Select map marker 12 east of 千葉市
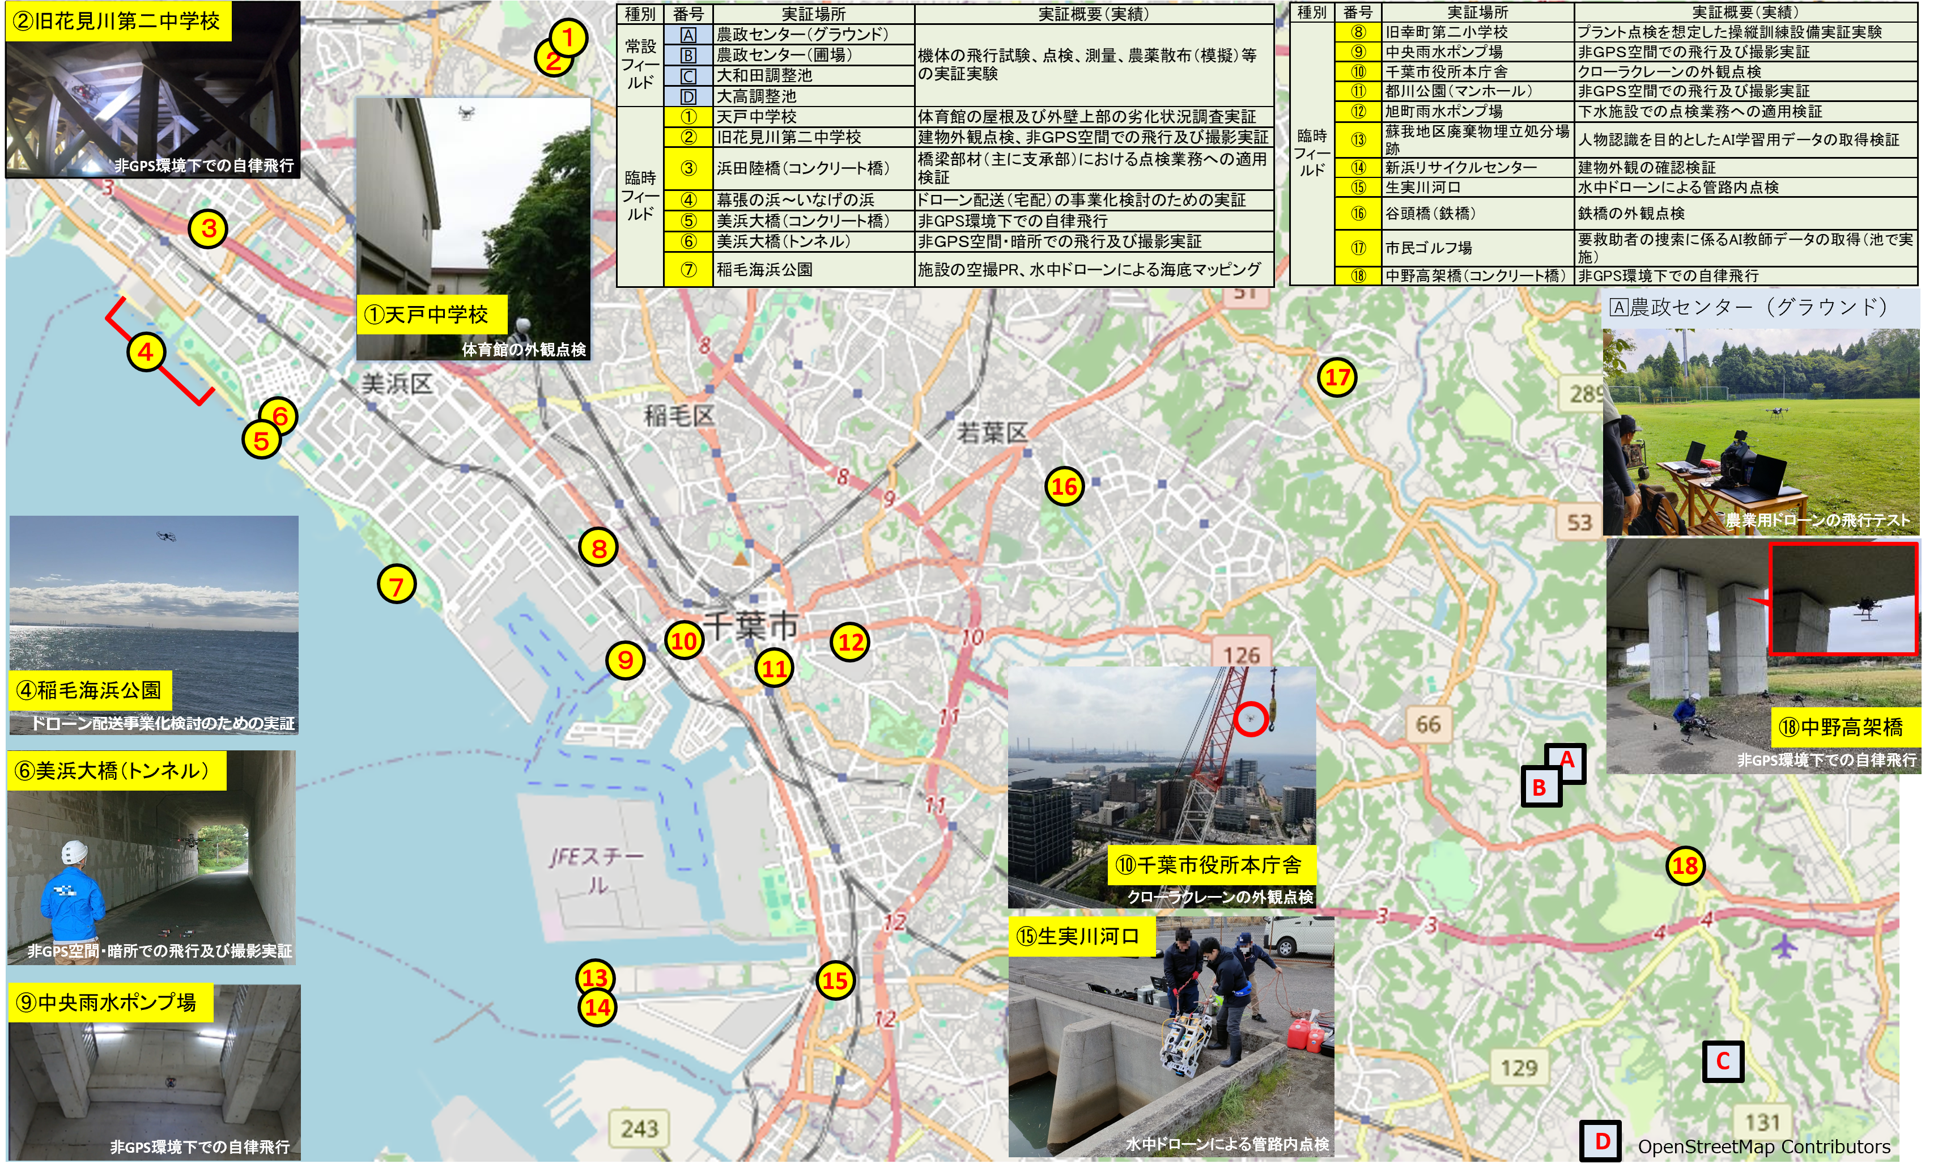 [x=850, y=643]
